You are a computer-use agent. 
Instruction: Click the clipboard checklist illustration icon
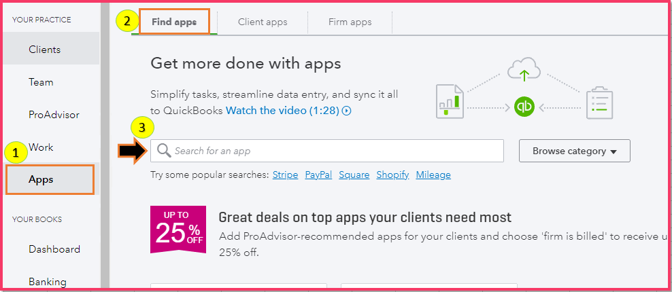[599, 103]
